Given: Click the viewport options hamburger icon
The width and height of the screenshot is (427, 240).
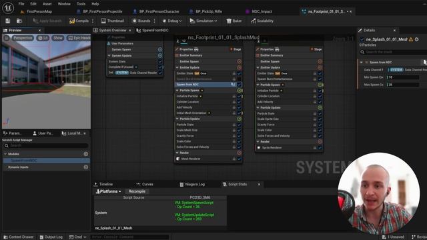Looking at the screenshot, I should pos(7,38).
